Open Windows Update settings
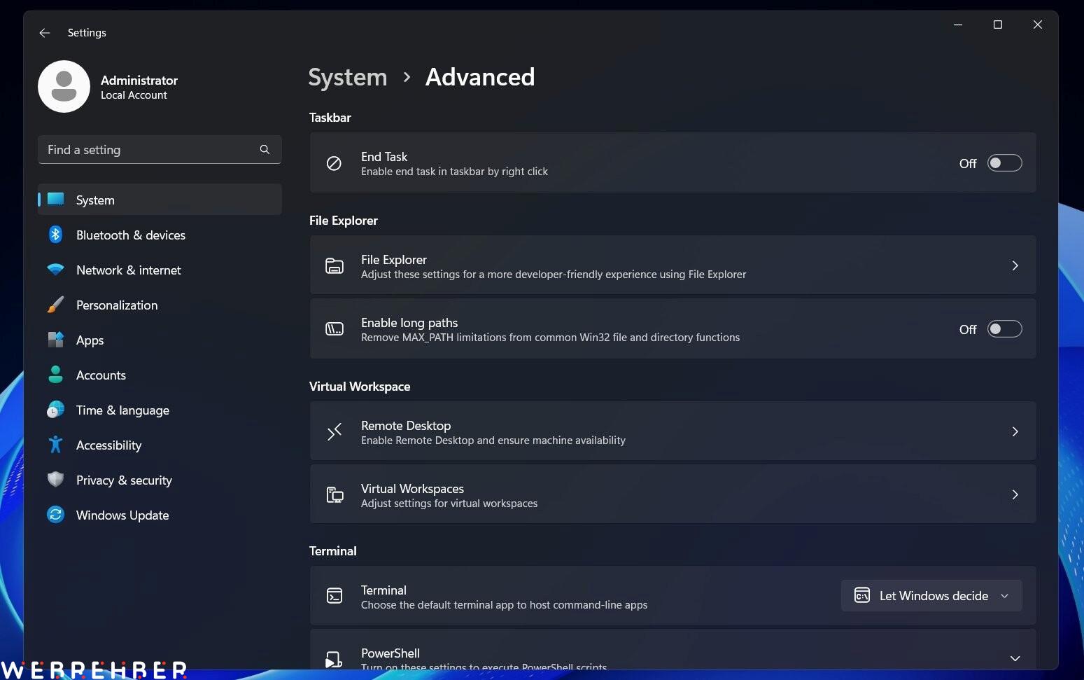 click(x=160, y=515)
